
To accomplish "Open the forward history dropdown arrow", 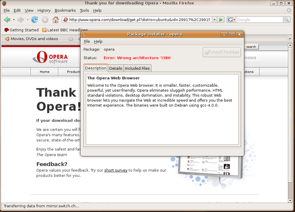I will 27,20.
